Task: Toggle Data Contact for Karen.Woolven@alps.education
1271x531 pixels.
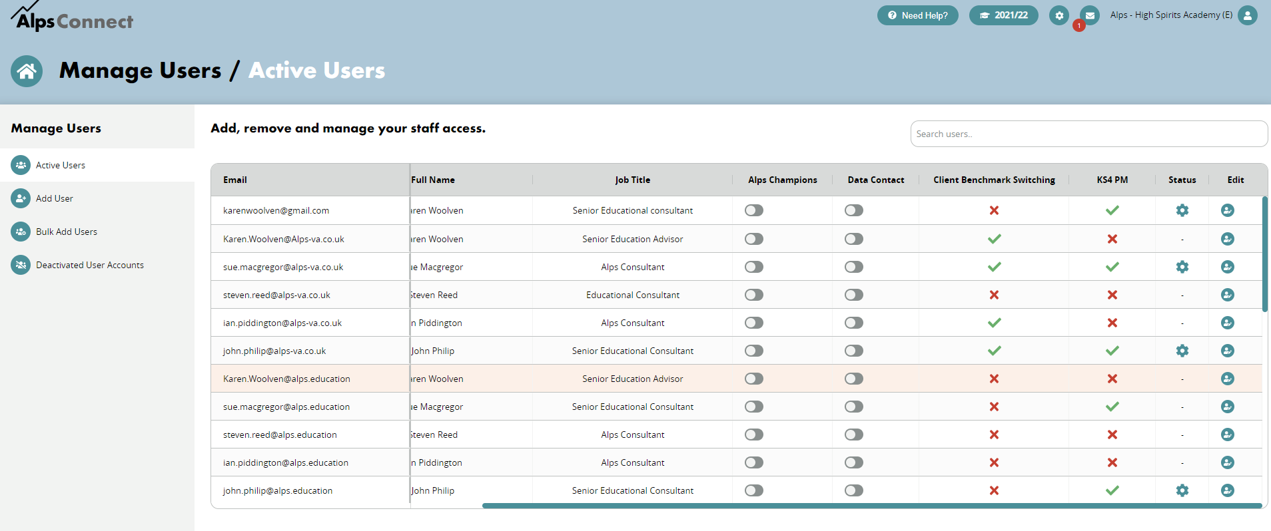Action: tap(854, 379)
